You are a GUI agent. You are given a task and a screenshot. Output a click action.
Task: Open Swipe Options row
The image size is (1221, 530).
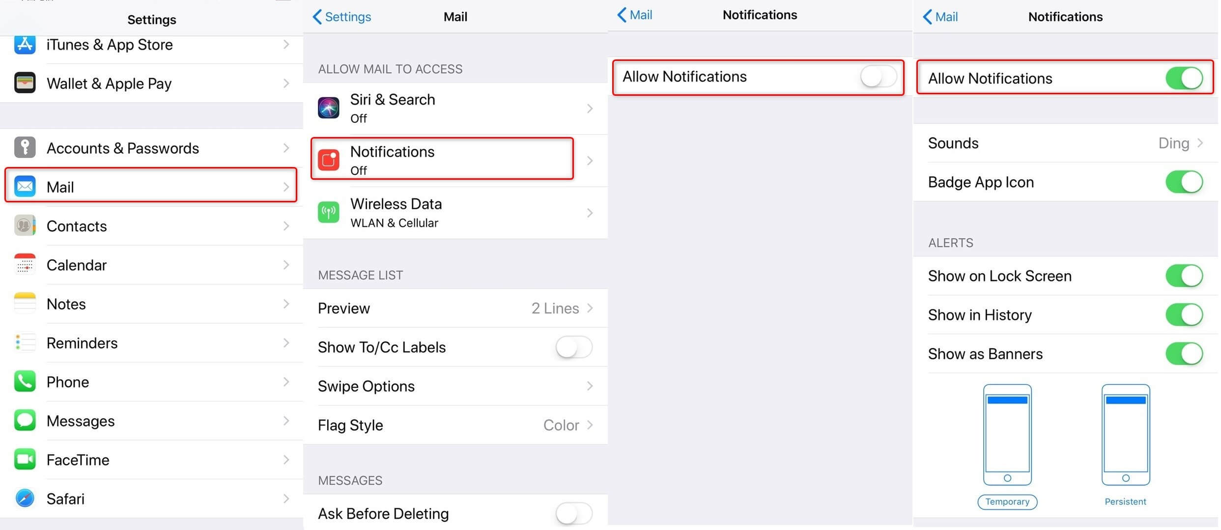click(x=455, y=386)
